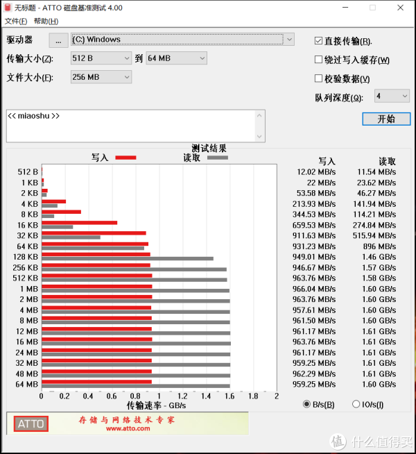Open the (C:) Windows drive dropdown
416x454 pixels.
[x=182, y=40]
